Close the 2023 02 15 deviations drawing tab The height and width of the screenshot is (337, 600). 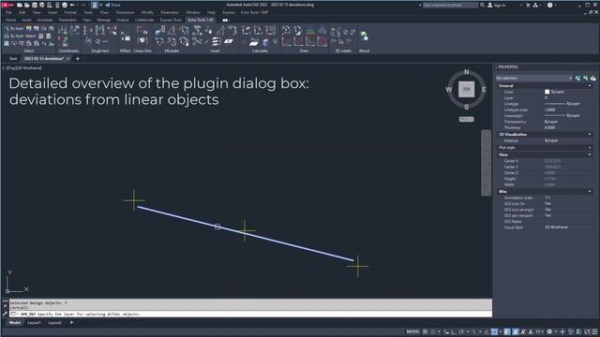click(x=68, y=58)
